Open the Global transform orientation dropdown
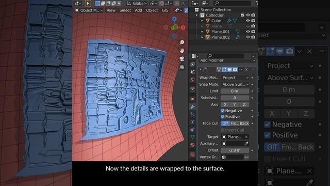330x186 pixels. (137, 4)
